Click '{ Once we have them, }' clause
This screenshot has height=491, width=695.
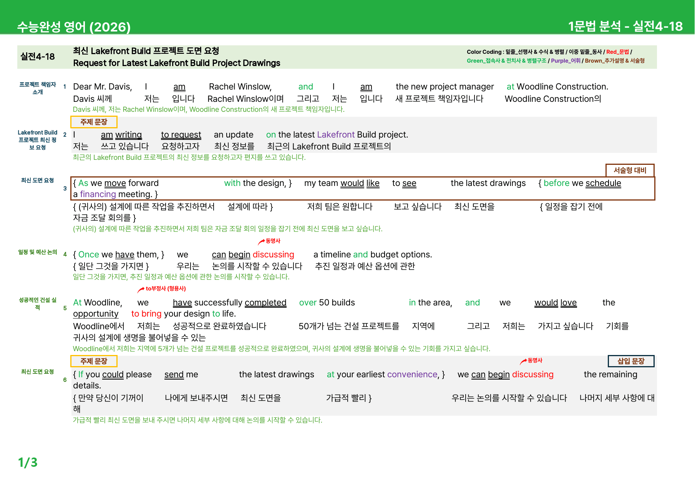(x=119, y=255)
